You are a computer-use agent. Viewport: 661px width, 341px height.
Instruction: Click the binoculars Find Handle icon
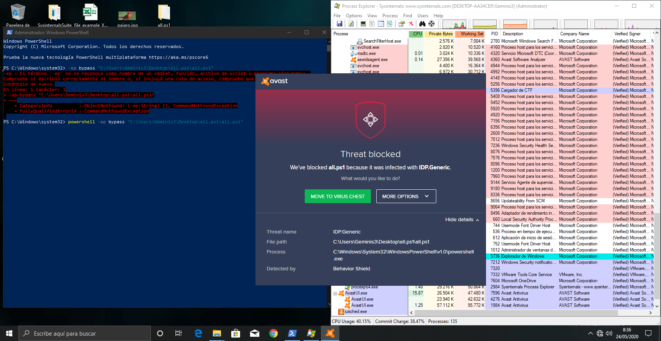click(422, 24)
